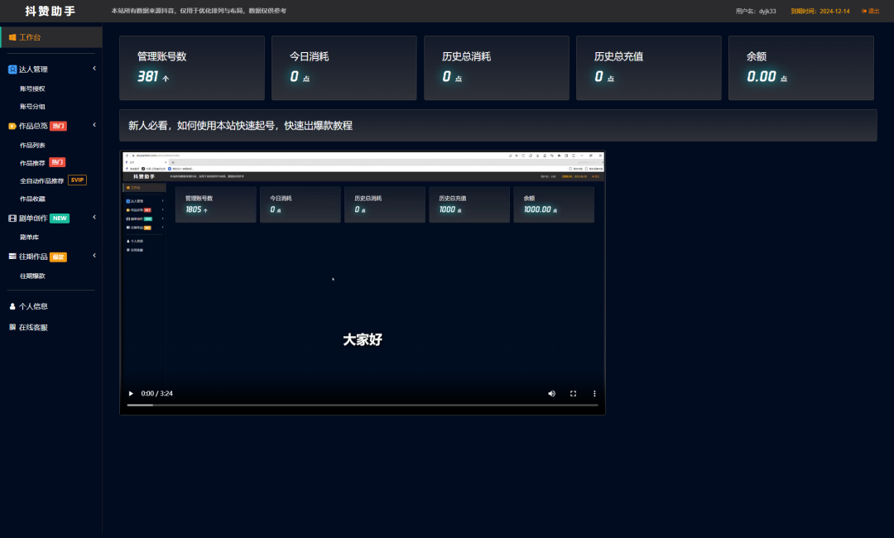Collapse the 达人管理 section chevron
The width and height of the screenshot is (894, 538).
pos(94,69)
